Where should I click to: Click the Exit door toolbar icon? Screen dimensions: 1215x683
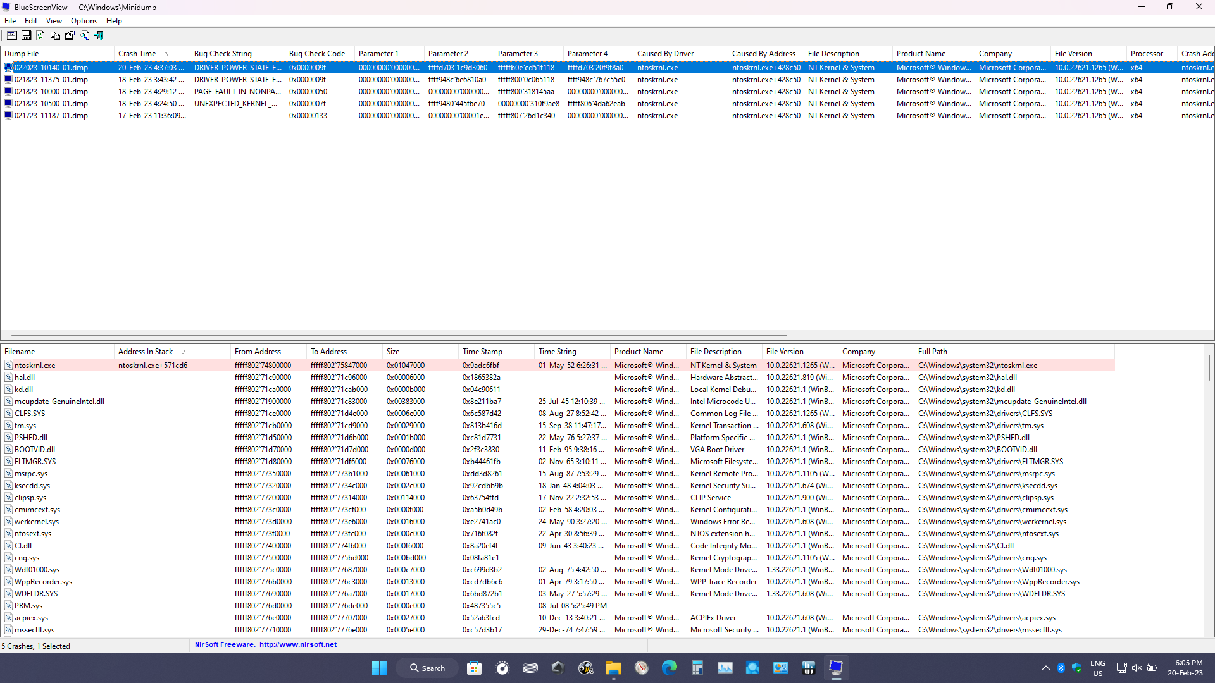[x=99, y=36]
